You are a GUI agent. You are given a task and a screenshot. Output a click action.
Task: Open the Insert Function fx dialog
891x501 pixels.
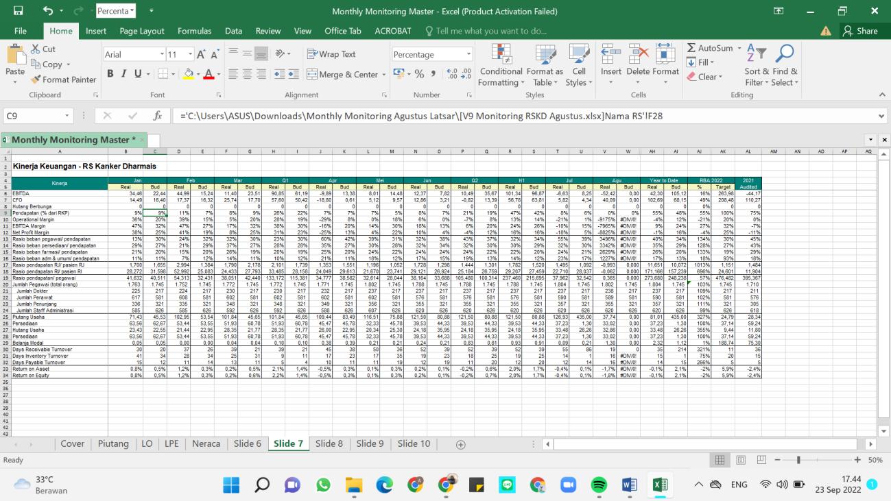pos(157,116)
